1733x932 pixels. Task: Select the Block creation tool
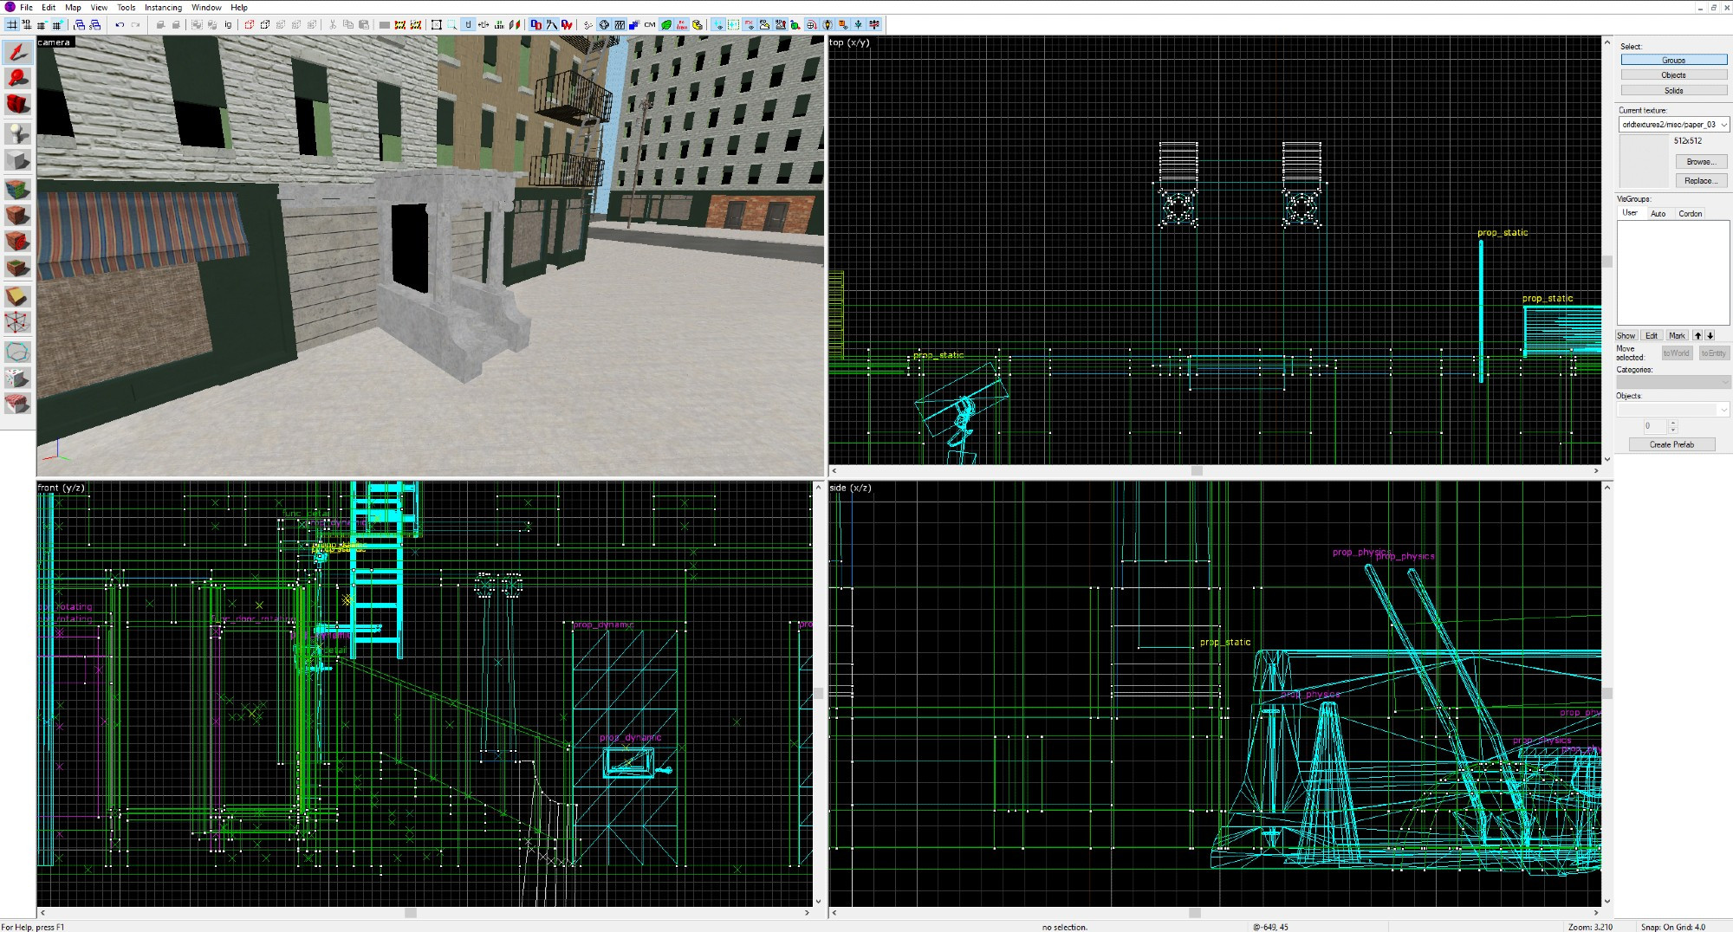tap(17, 160)
